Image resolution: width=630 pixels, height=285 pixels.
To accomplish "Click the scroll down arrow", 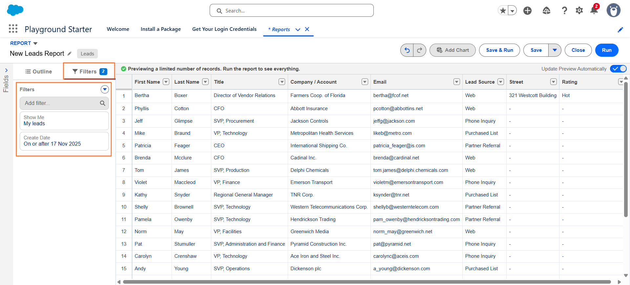I will pos(626,275).
